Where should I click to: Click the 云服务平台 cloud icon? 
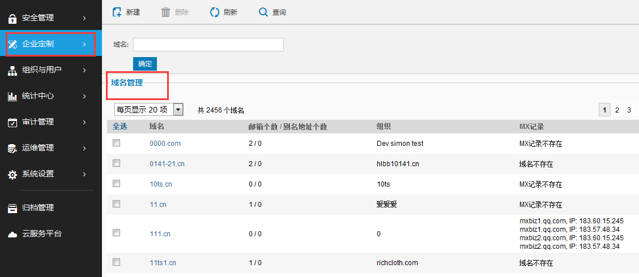pos(12,234)
